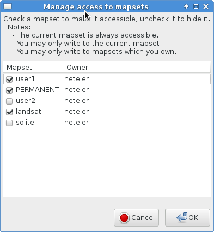The width and height of the screenshot is (214, 232).
Task: Select the user2 mapset name
Action: (x=26, y=101)
